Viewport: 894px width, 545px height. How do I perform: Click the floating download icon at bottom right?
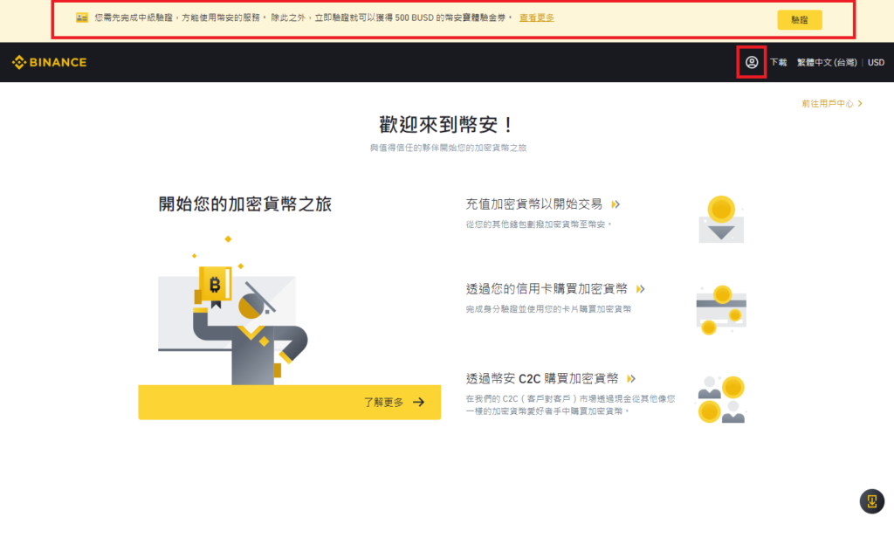point(872,501)
